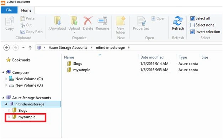Select the $logs container in list
223x139 pixels.
click(78, 64)
